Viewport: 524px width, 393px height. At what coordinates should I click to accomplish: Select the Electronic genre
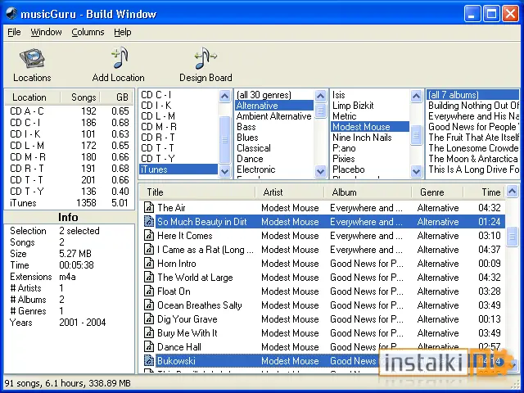[273, 169]
